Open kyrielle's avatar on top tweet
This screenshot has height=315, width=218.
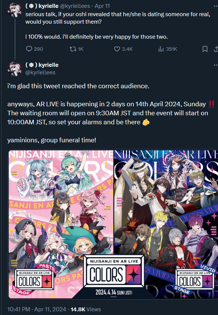pos(15,10)
